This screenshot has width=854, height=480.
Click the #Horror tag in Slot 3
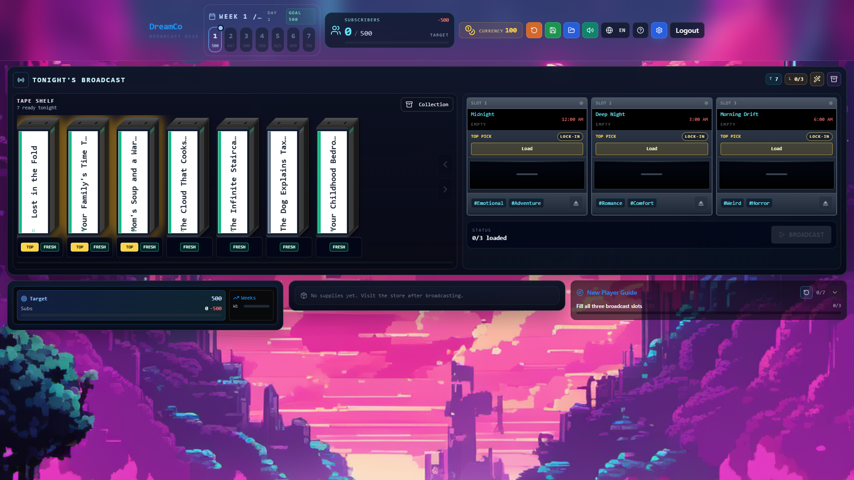click(x=759, y=203)
